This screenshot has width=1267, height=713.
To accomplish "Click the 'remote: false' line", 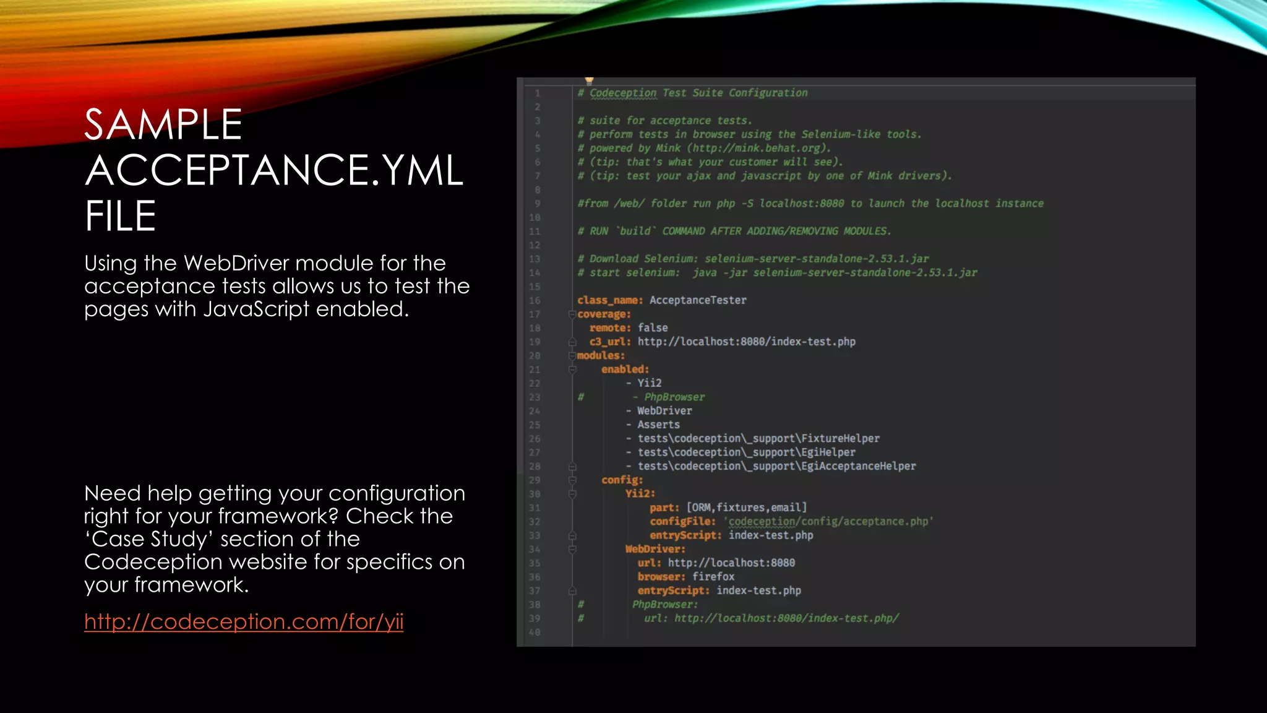I will (629, 328).
